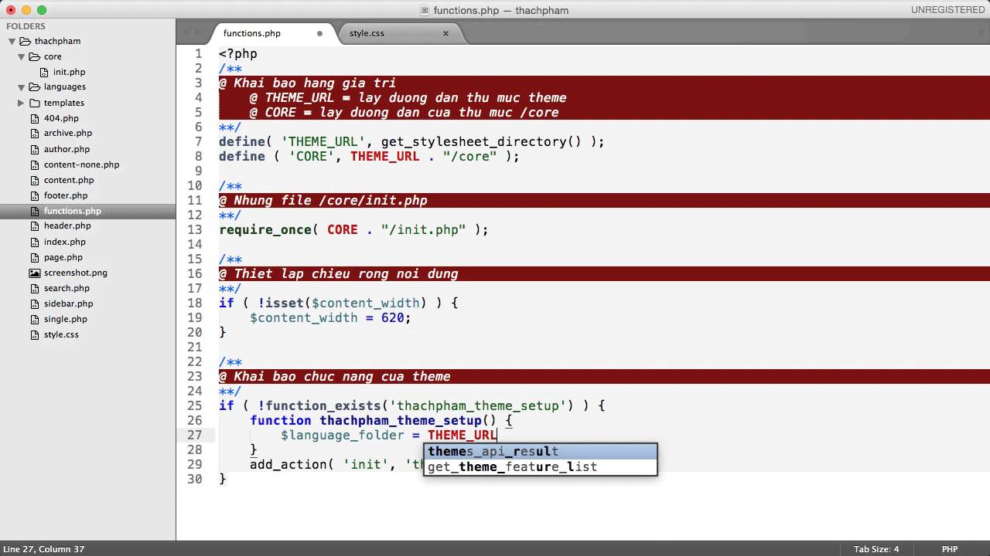Click the file icon beside author.php
The image size is (990, 556).
point(35,149)
